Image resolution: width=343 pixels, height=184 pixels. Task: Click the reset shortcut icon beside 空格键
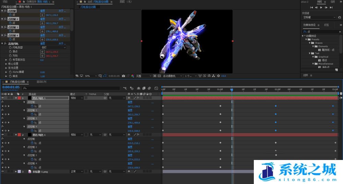point(339,17)
